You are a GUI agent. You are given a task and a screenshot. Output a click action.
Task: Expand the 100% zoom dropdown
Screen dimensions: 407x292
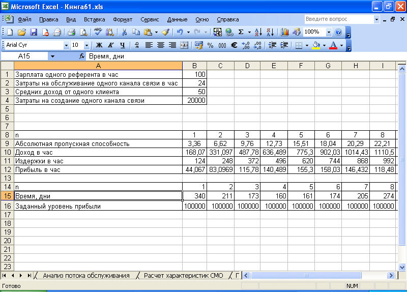pyautogui.click(x=329, y=32)
